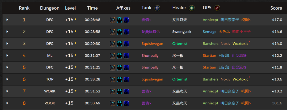Sort by the Score column header
The height and width of the screenshot is (110, 287).
point(276,8)
